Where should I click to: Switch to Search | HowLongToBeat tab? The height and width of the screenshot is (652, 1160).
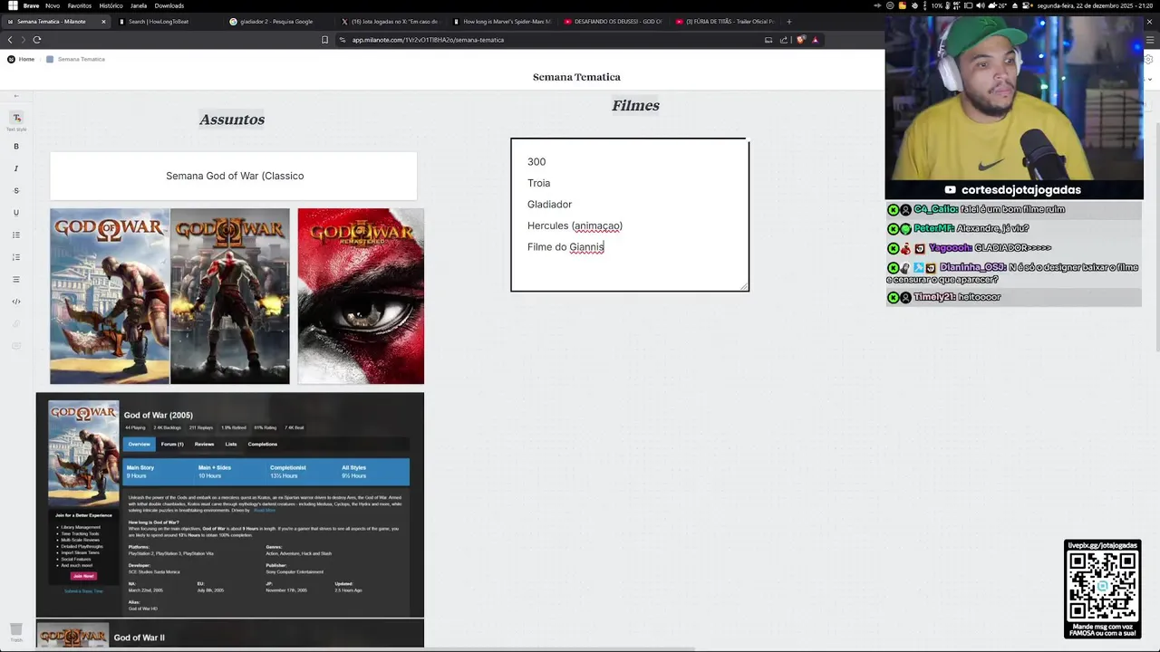point(168,22)
